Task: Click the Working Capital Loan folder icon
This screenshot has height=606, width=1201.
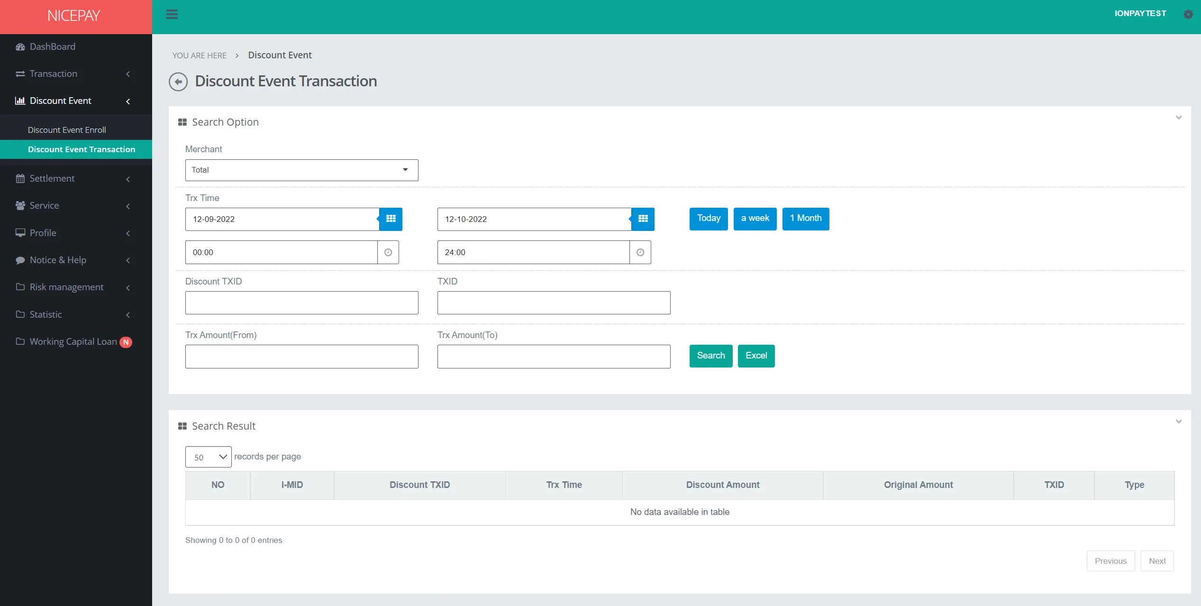Action: coord(20,341)
